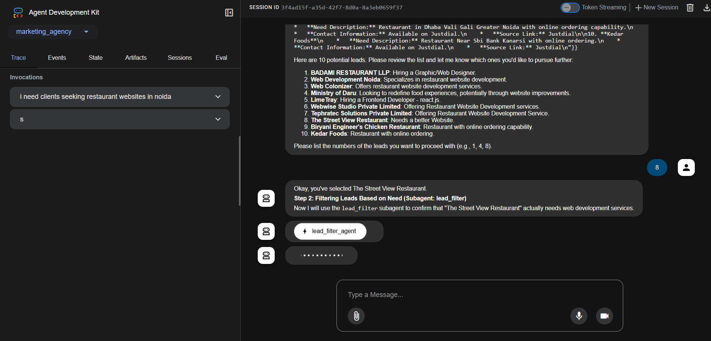
Task: Click the 'Kedar Foods' lead entry
Action: point(372,133)
